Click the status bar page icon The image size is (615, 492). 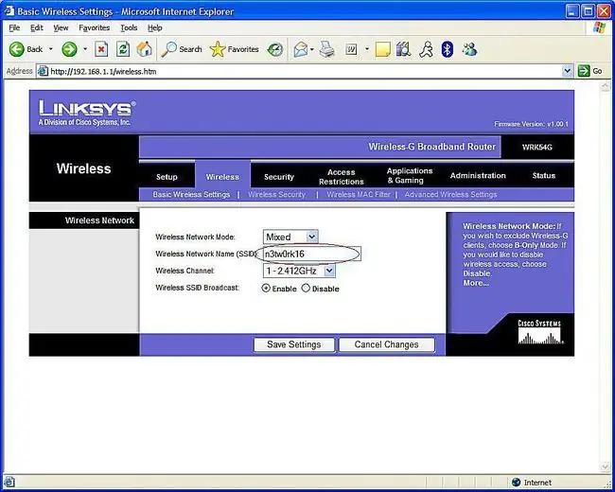9,482
